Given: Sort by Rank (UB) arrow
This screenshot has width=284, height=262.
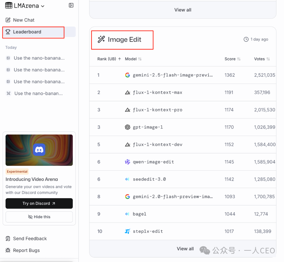Looking at the screenshot, I should [120, 59].
